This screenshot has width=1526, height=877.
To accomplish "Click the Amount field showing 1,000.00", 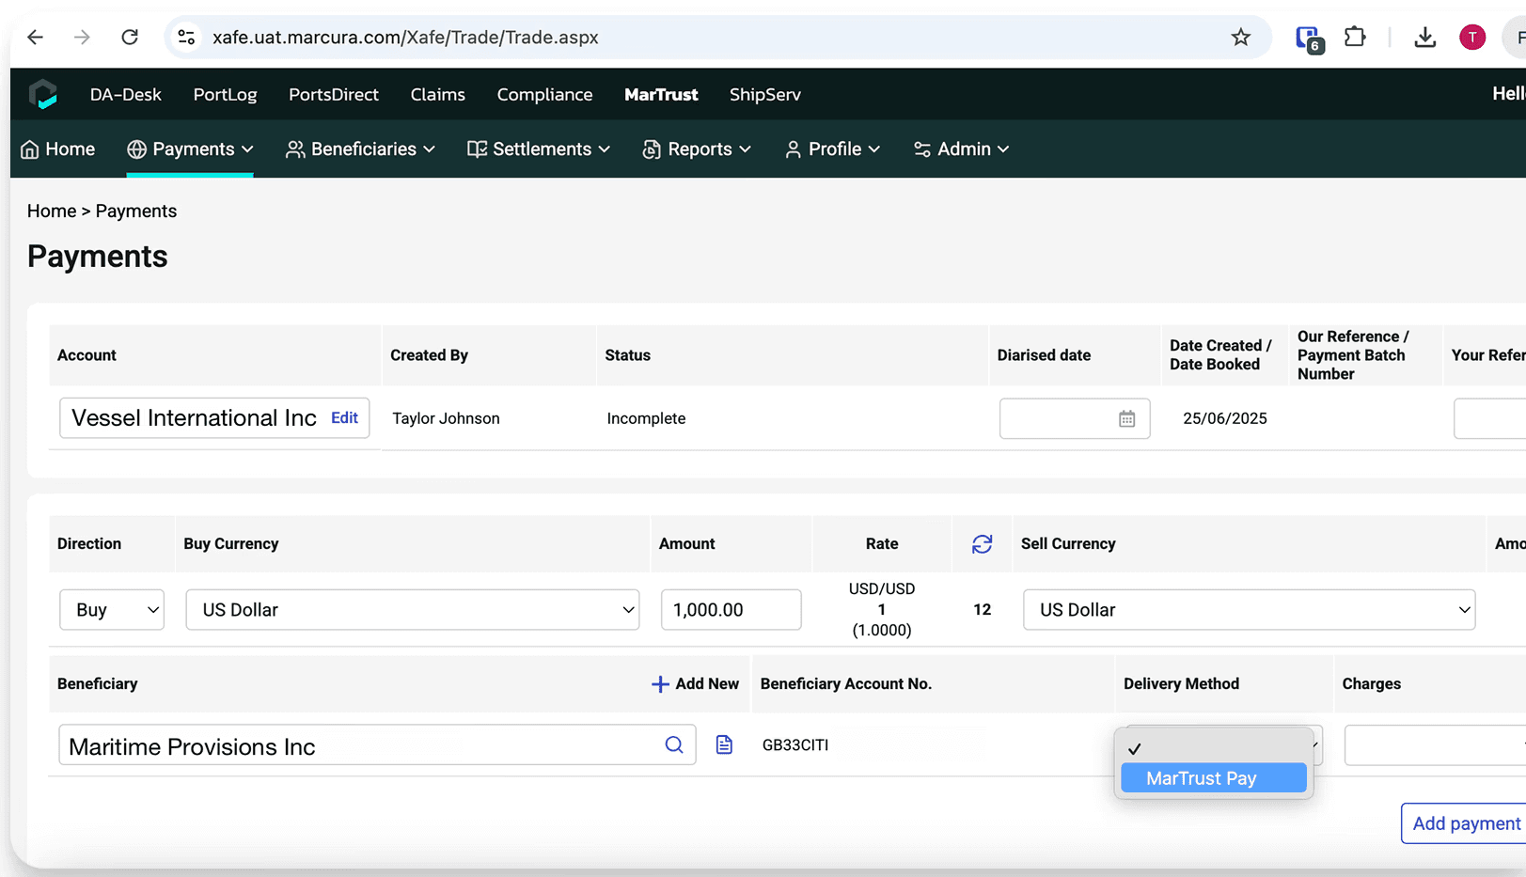I will [x=732, y=610].
